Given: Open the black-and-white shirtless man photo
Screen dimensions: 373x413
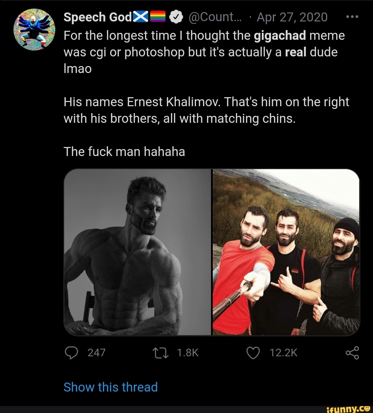Looking at the screenshot, I should 137,252.
